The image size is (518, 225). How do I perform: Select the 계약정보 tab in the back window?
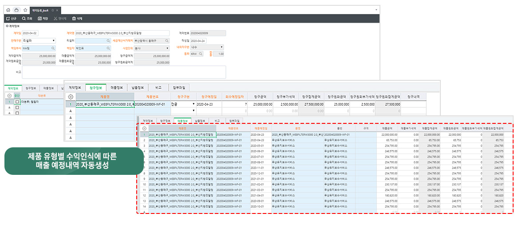tap(13, 88)
